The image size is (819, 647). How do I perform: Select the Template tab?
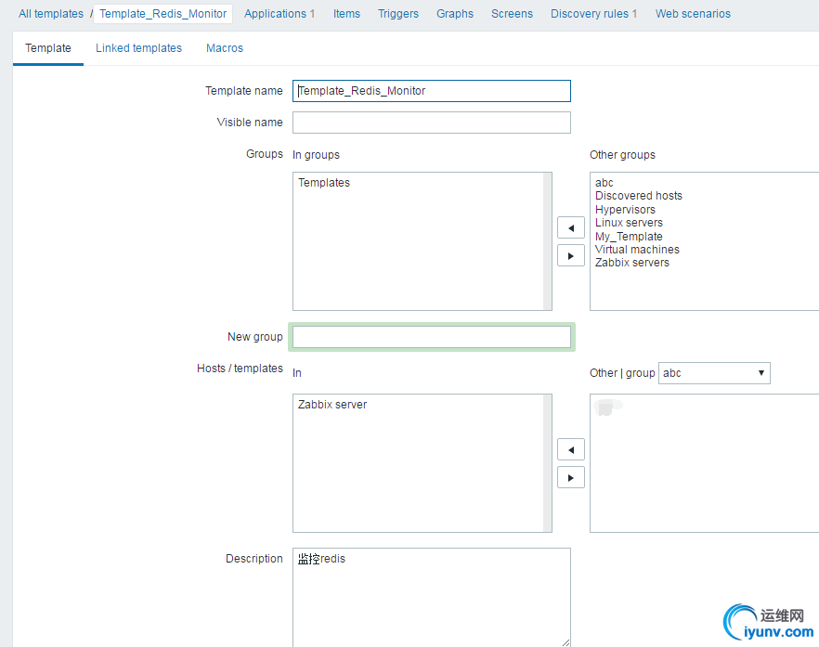[48, 48]
